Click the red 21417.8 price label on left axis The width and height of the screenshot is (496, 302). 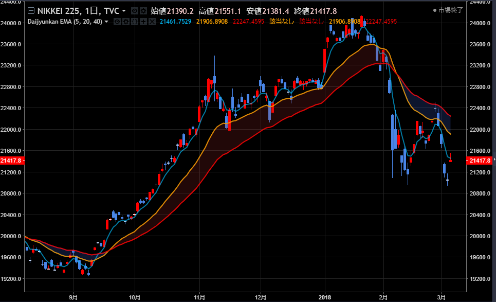12,161
